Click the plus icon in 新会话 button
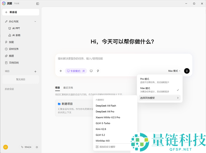206x153 pixels. [6, 12]
